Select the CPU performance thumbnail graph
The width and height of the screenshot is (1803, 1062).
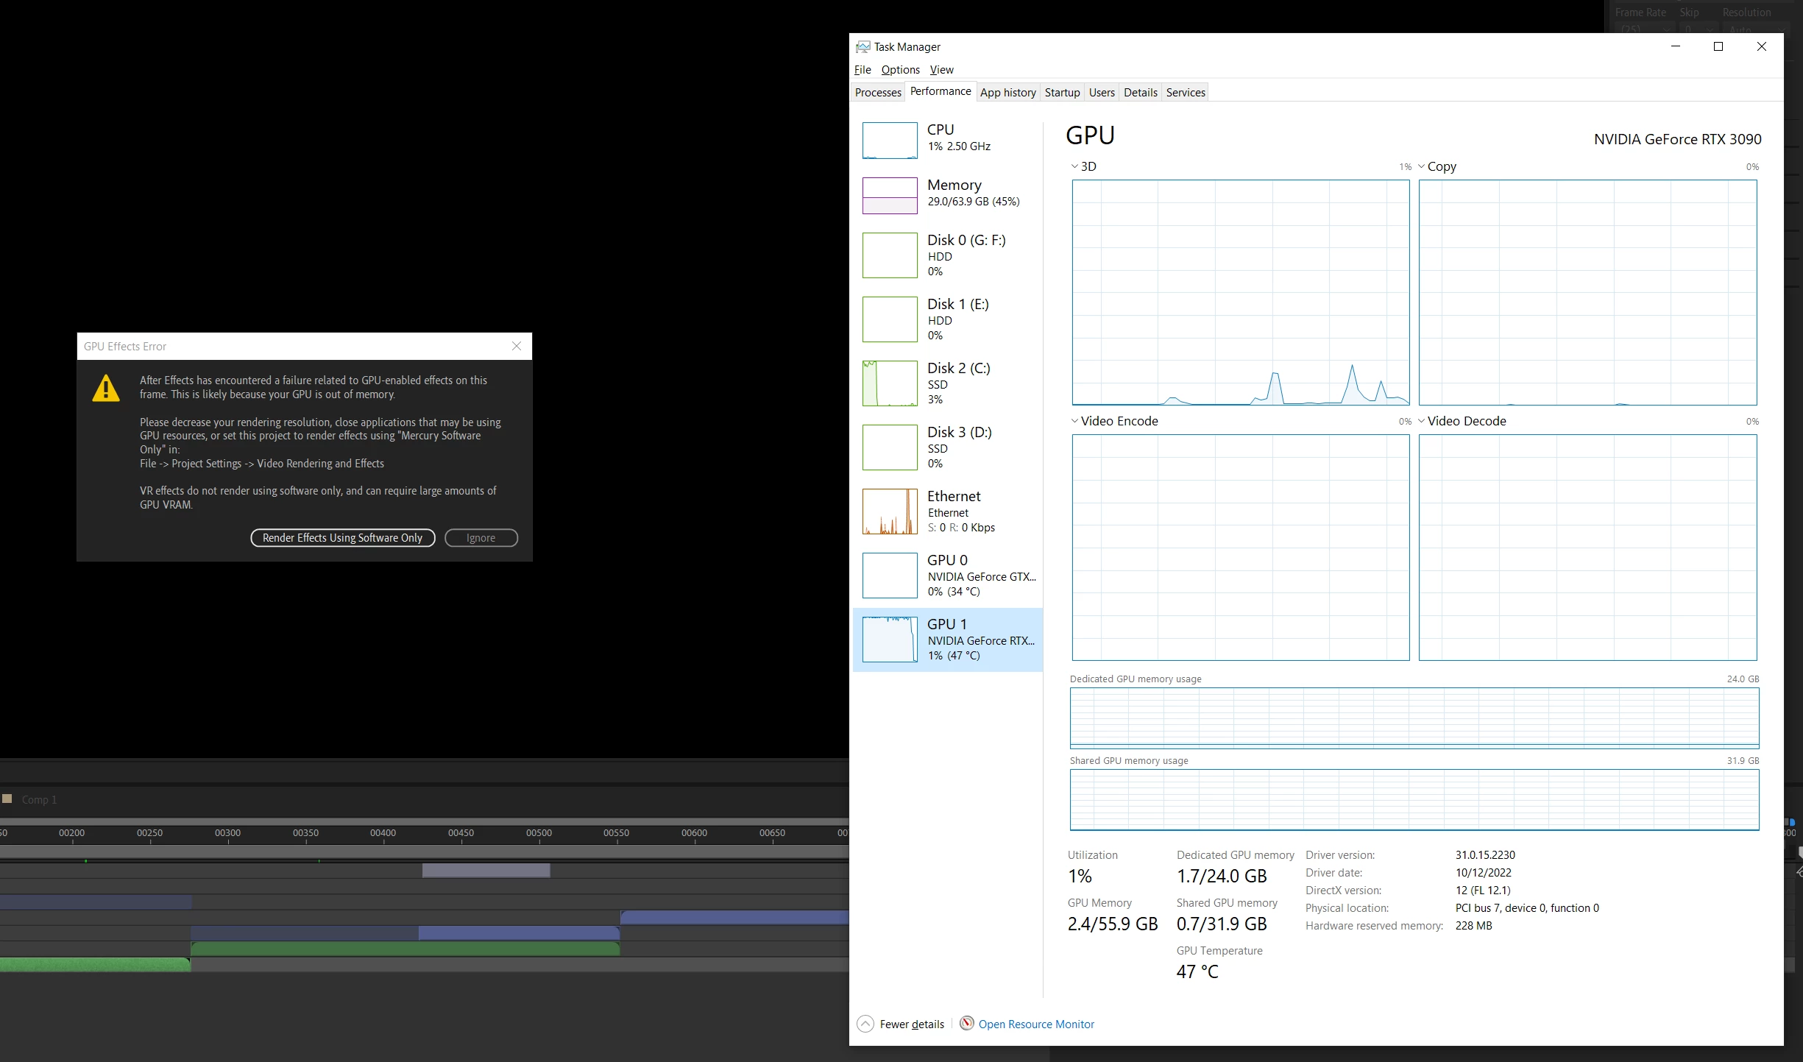pos(890,140)
